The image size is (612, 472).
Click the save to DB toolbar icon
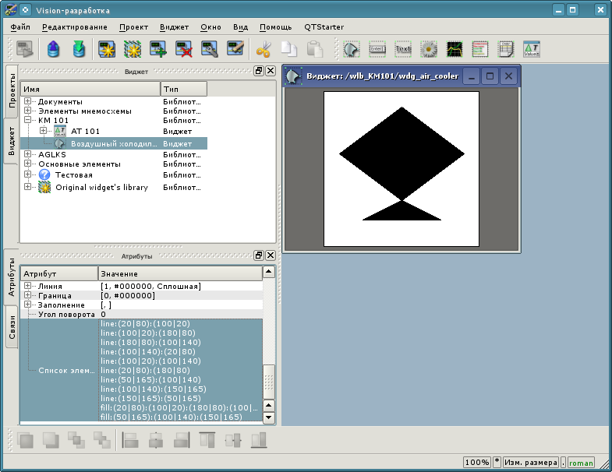click(x=79, y=50)
